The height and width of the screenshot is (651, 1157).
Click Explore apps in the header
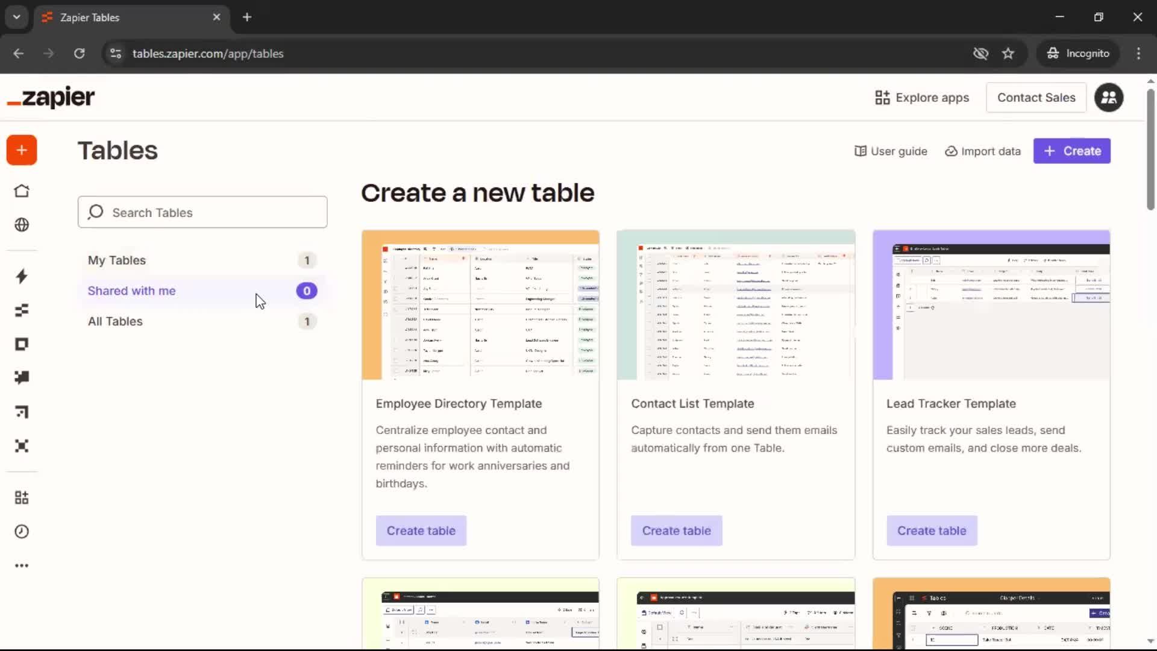click(x=922, y=98)
